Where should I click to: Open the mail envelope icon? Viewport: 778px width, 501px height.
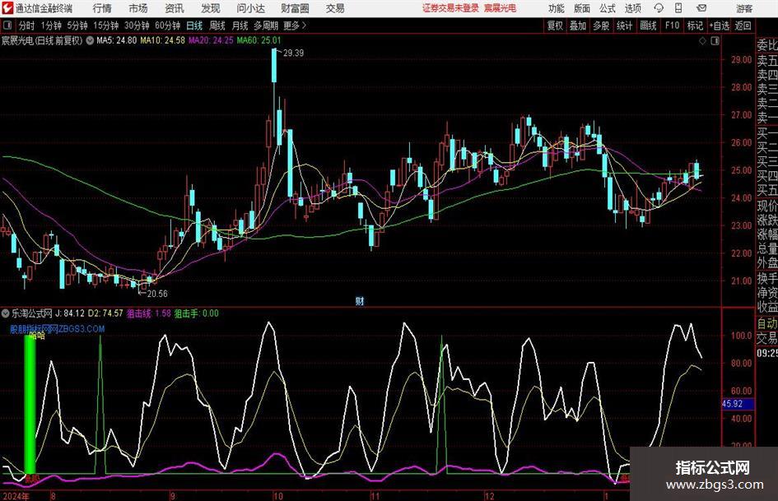(x=701, y=8)
